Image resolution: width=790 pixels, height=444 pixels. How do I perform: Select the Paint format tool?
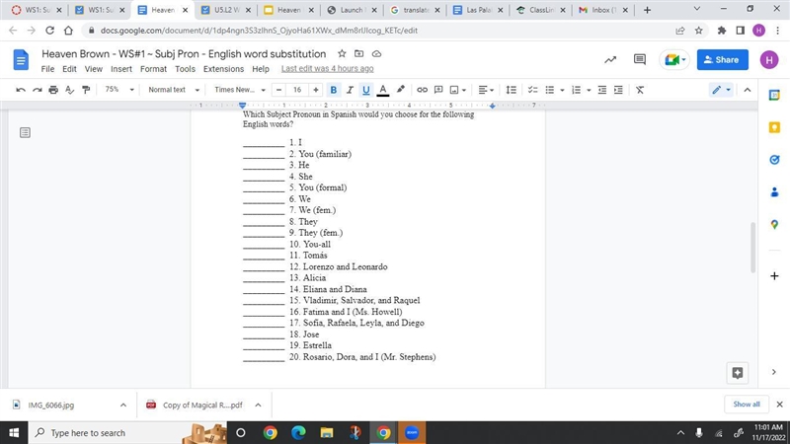(x=86, y=90)
